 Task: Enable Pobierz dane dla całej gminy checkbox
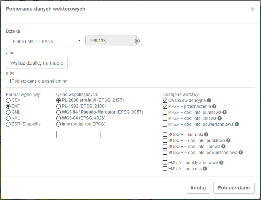pyautogui.click(x=8, y=81)
